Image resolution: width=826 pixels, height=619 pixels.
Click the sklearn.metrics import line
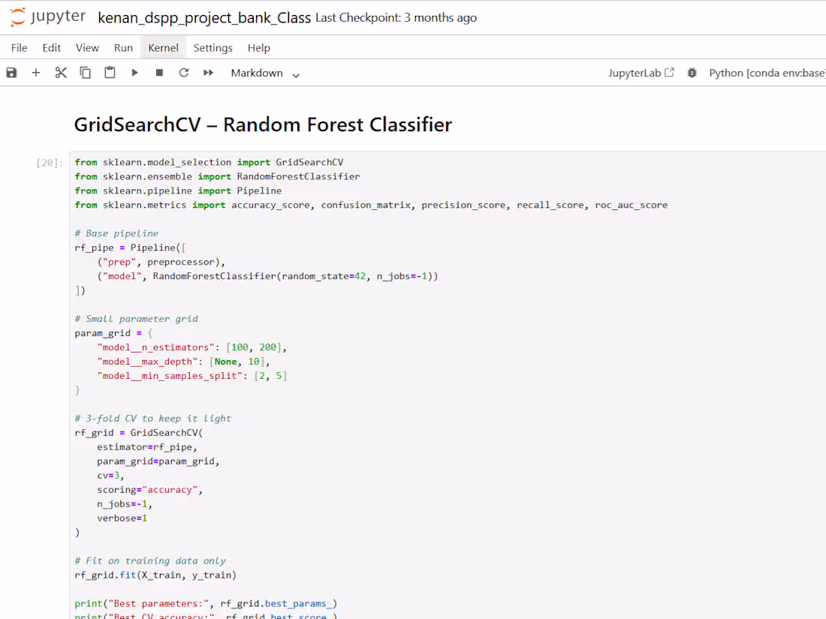tap(371, 205)
